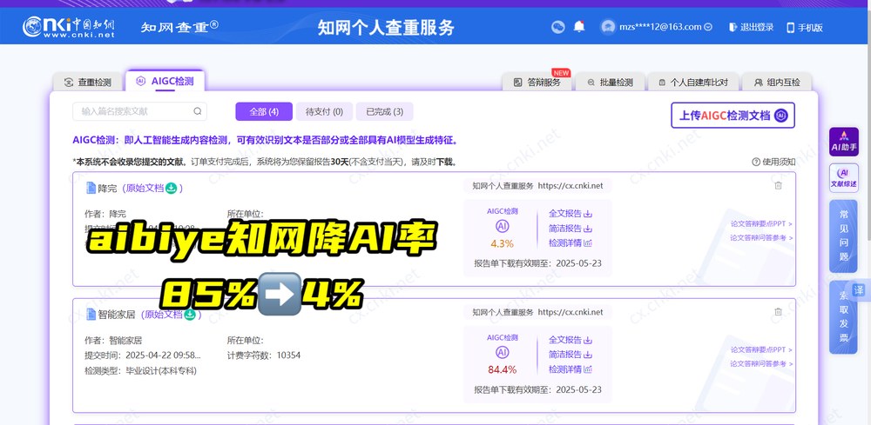Select the 计费字符数: 10354 text

[x=263, y=355]
